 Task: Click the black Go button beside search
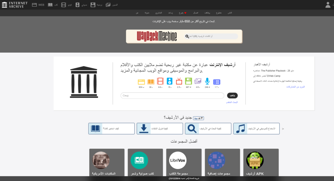tap(232, 96)
